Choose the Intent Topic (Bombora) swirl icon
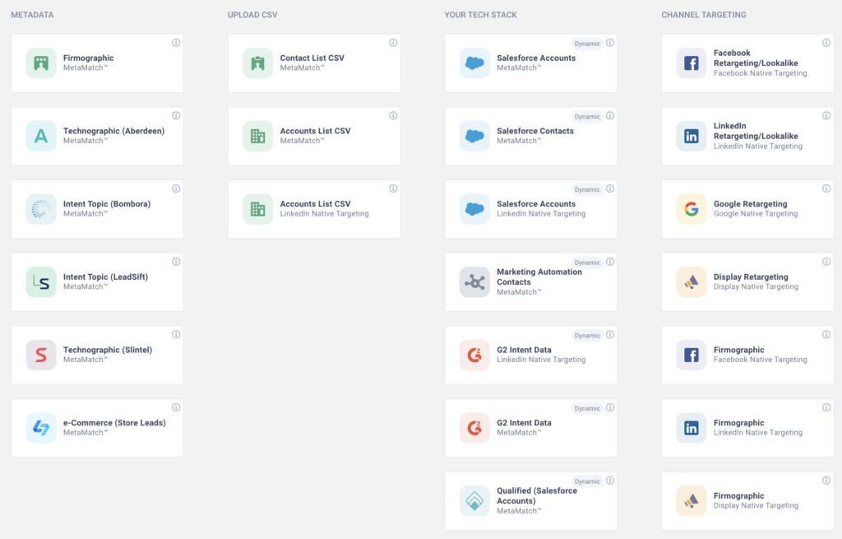This screenshot has width=842, height=539. tap(41, 209)
